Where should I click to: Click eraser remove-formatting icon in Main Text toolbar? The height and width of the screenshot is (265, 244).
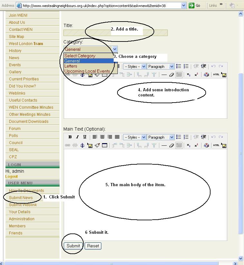(171, 145)
